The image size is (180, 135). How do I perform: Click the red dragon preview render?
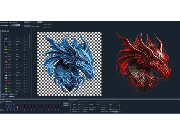coord(143,63)
